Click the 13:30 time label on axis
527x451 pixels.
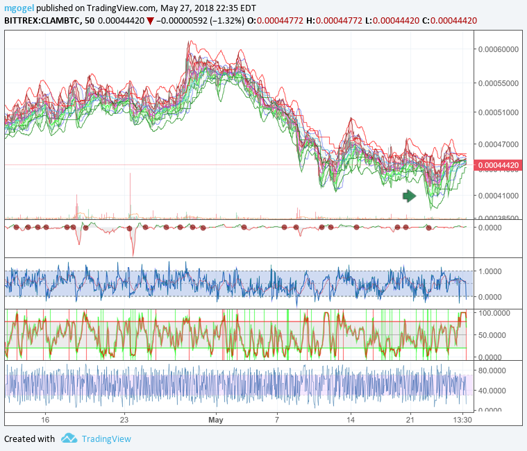pyautogui.click(x=462, y=420)
